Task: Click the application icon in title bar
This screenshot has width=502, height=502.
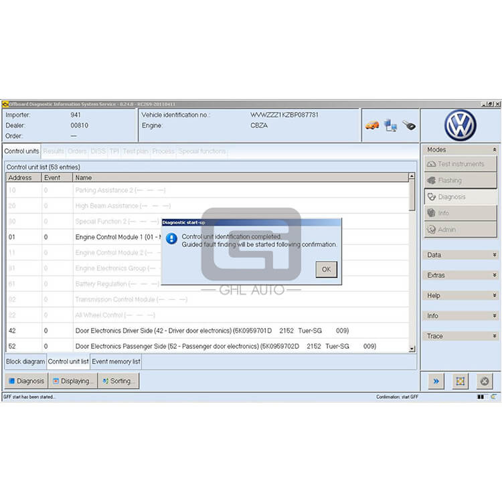Action: pos(5,104)
